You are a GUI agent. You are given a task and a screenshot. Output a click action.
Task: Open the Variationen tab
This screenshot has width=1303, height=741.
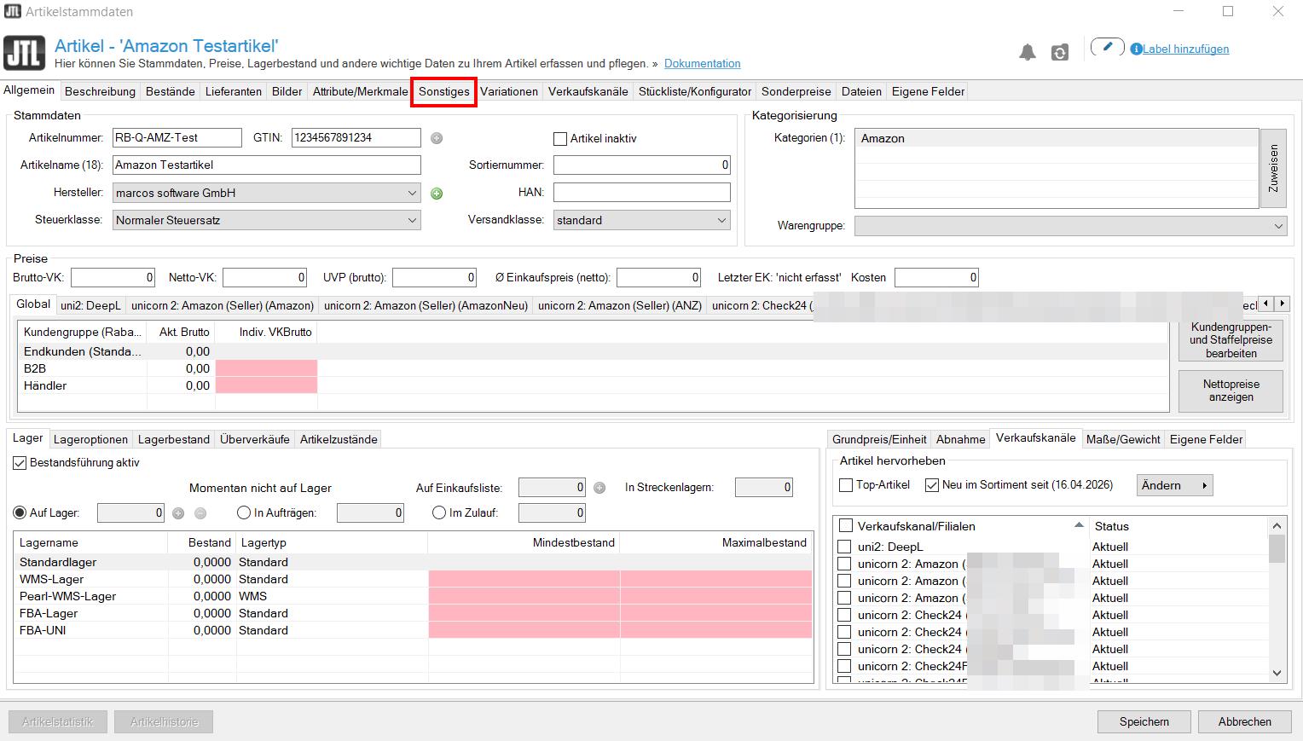509,91
